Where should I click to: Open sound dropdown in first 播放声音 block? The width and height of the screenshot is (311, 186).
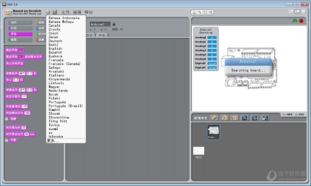[21, 50]
